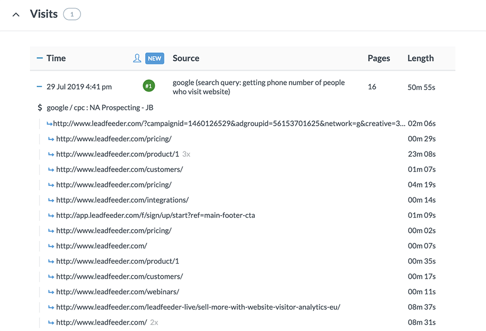The height and width of the screenshot is (331, 486).
Task: Open the pricing link lasting 04m 19s
Action: 114,185
